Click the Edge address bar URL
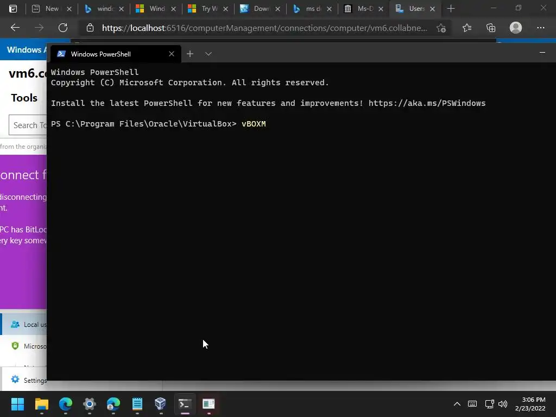This screenshot has height=417, width=556. [x=264, y=28]
